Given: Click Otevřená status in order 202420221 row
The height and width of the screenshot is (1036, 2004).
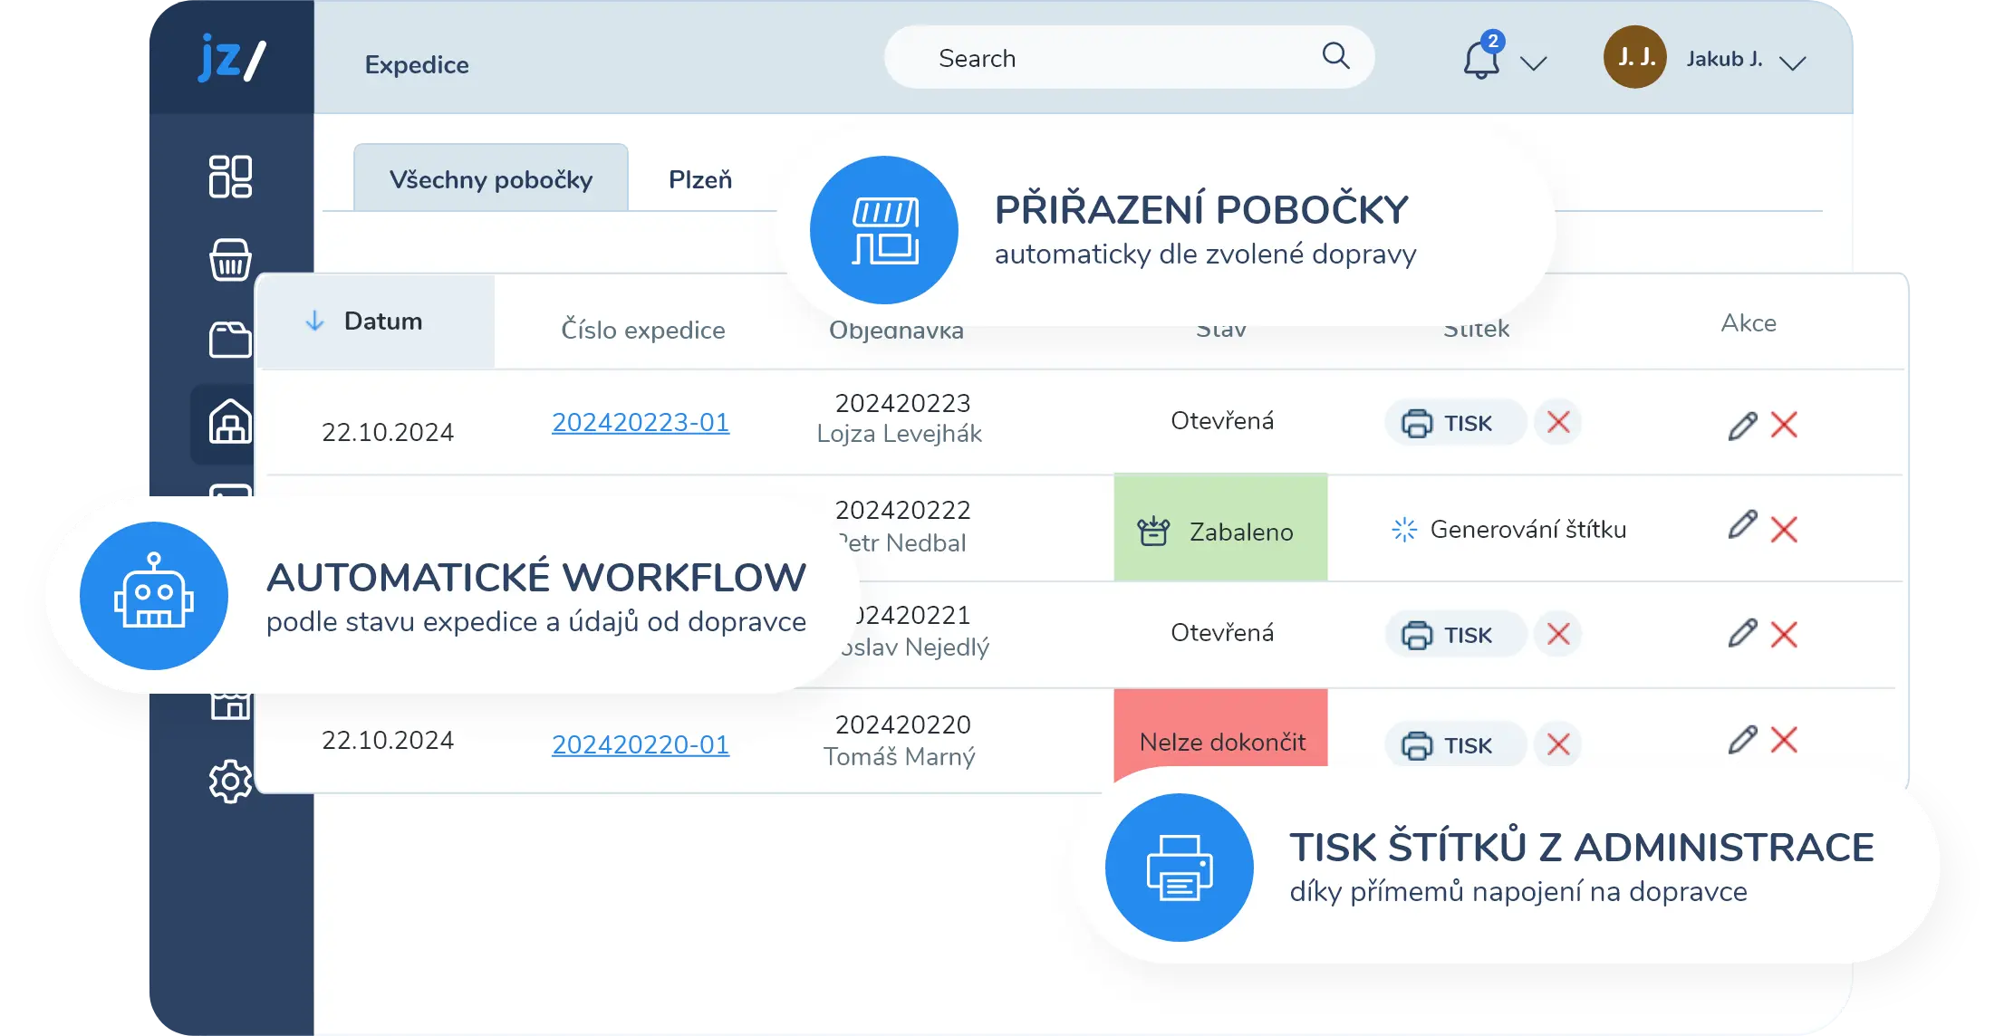Looking at the screenshot, I should 1222,632.
